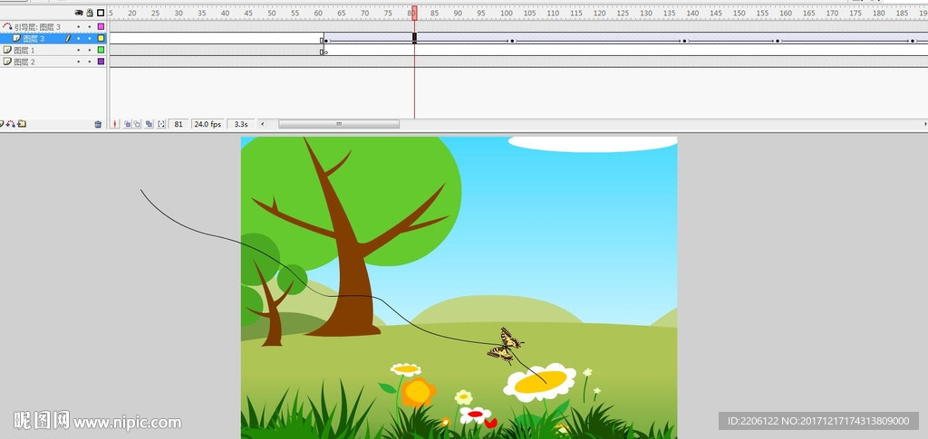Viewport: 928px width, 439px height.
Task: Select the 图层 2 layer name
Action: 24,62
